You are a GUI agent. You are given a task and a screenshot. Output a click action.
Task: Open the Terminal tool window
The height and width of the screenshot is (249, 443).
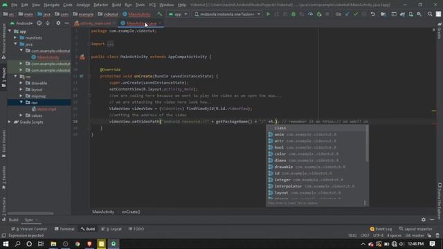click(64, 229)
